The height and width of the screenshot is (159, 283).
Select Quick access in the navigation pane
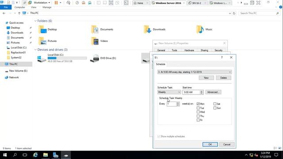16,23
